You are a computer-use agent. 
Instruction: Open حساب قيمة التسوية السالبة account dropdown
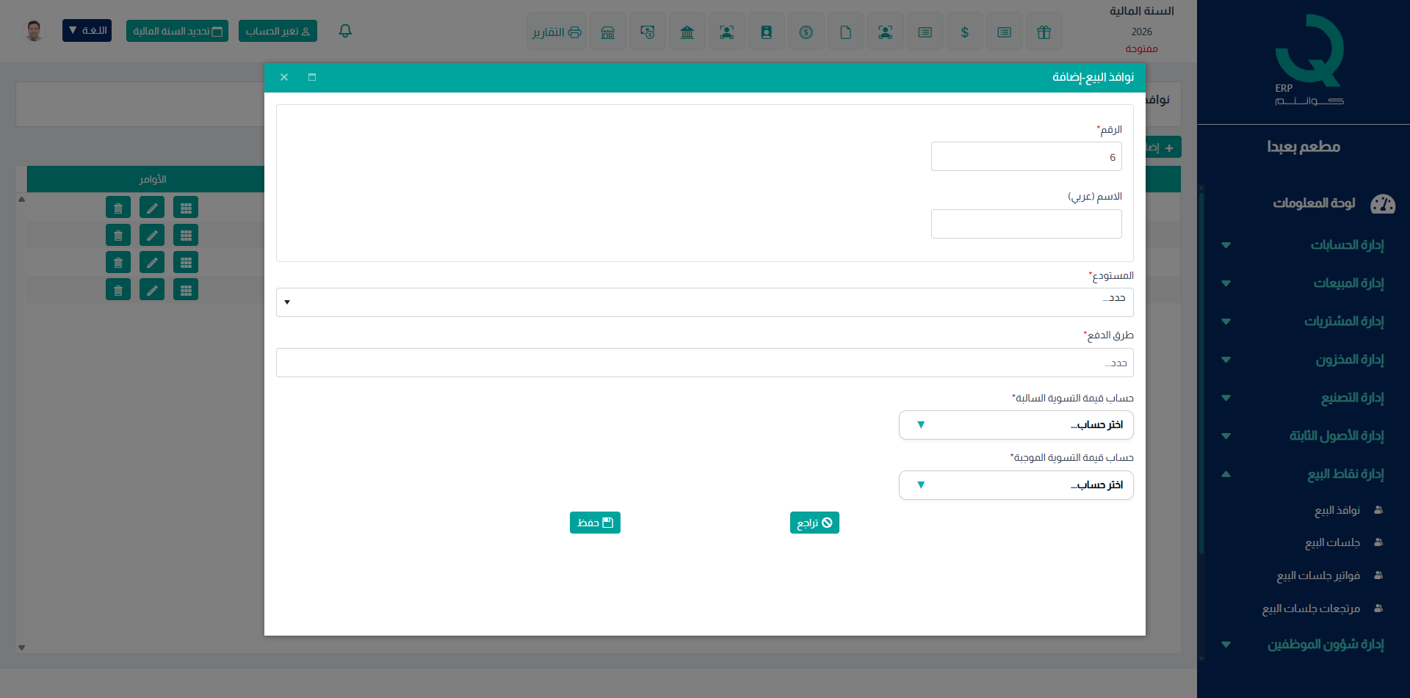(1016, 425)
